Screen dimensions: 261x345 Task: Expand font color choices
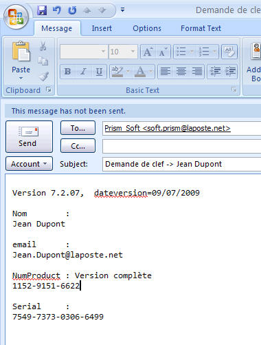151,72
